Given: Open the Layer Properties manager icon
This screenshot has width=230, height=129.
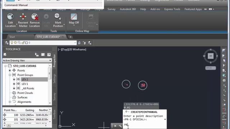Looking at the screenshot, I should (7, 43).
